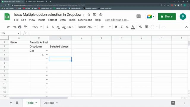Open the Explore button at bottom right
The height and width of the screenshot is (107, 190).
[x=173, y=103]
